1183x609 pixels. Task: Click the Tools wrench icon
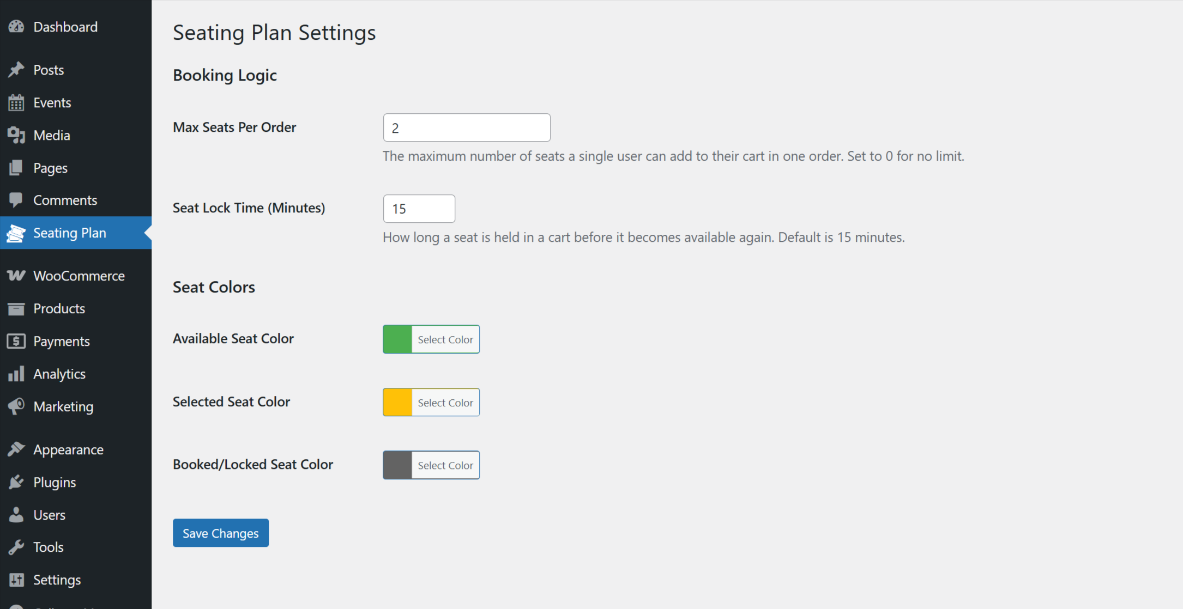(16, 547)
